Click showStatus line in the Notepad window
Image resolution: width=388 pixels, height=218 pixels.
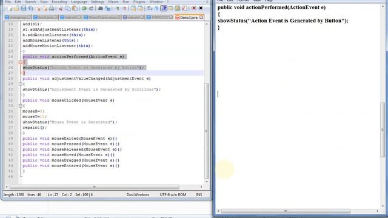283,21
